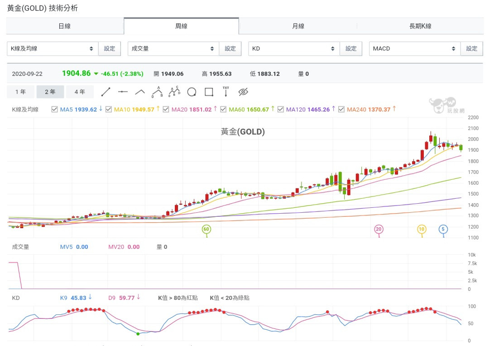Expand the 成交量 indicator dropdown
The height and width of the screenshot is (346, 489).
(173, 49)
